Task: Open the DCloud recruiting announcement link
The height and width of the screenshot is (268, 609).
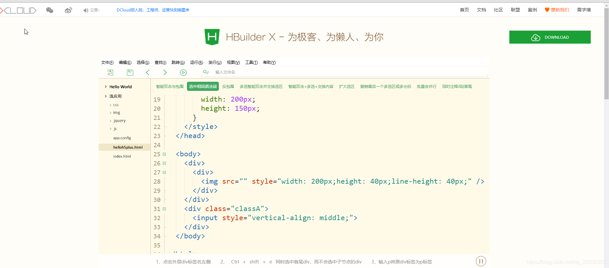Action: pos(153,10)
